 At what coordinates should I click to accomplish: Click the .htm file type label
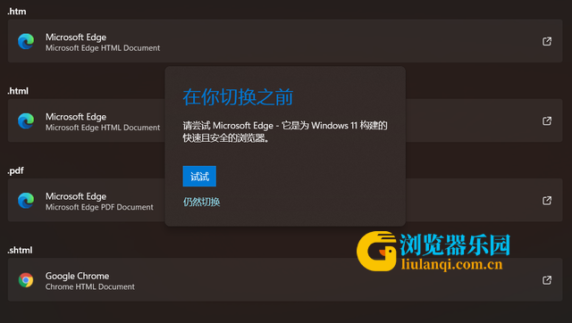click(17, 12)
